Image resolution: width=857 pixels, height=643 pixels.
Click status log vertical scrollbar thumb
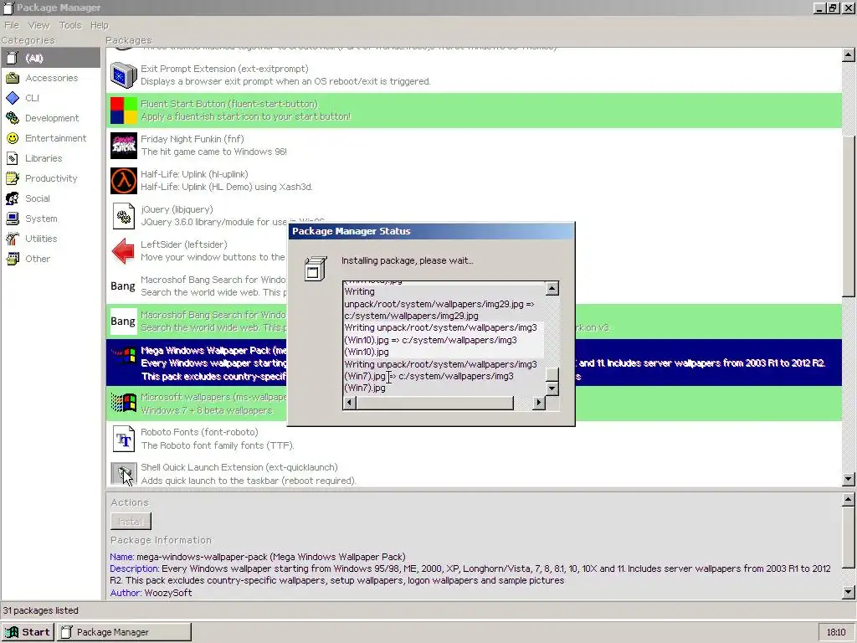point(552,374)
